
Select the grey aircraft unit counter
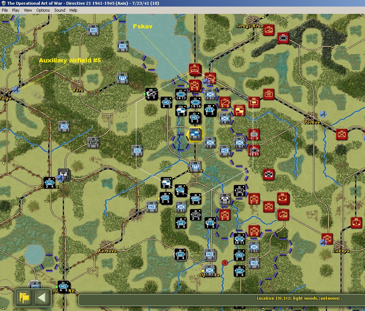point(64,174)
